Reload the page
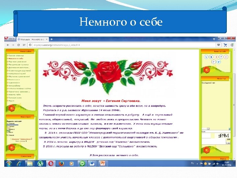 [18, 45]
